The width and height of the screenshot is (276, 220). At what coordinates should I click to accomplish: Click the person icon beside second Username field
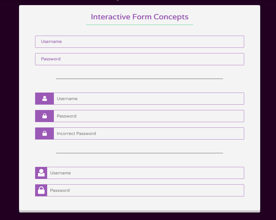pos(44,98)
